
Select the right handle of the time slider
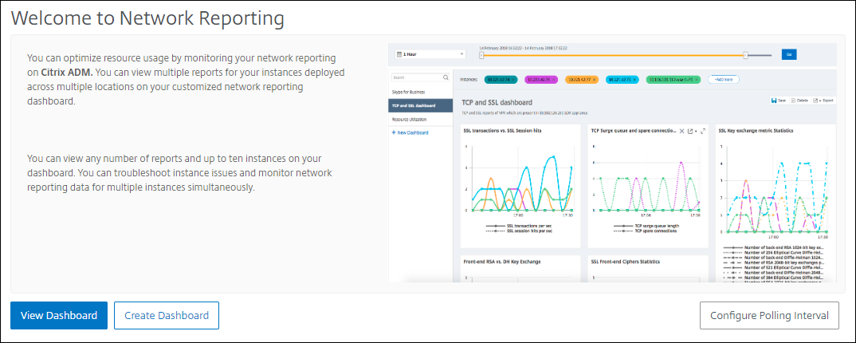(745, 54)
